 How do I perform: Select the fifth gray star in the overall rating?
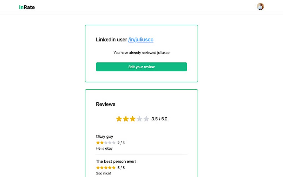tap(146, 119)
